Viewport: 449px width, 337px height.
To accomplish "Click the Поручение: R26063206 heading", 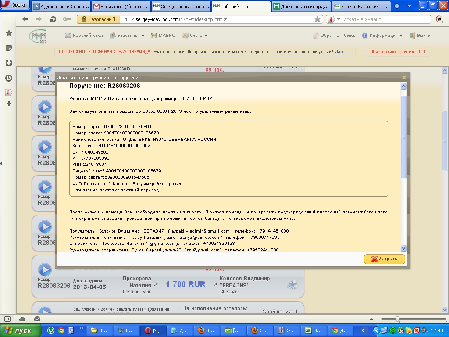I will pyautogui.click(x=104, y=86).
